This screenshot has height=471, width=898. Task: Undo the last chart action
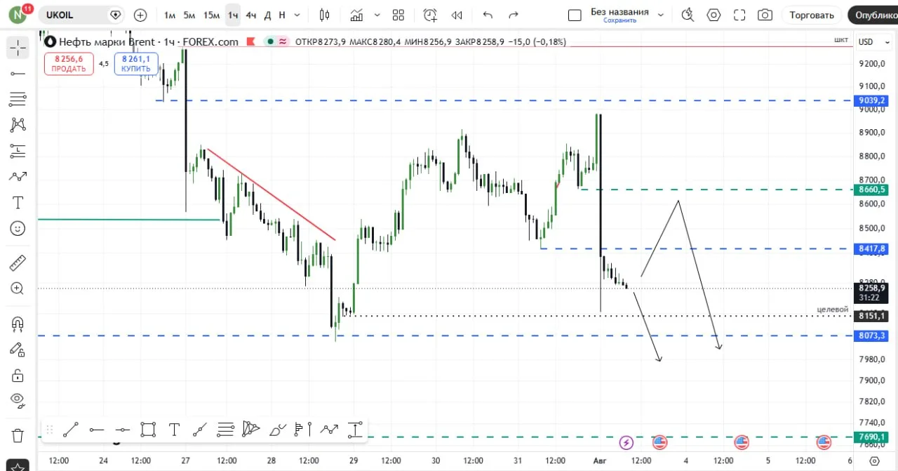pos(488,15)
